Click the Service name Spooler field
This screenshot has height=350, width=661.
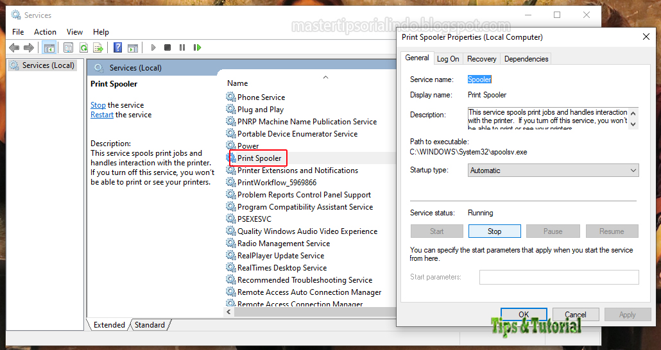point(479,79)
